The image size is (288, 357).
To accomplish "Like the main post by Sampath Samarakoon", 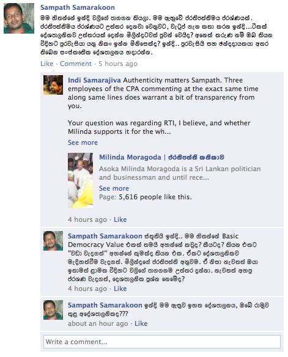I will 46,64.
